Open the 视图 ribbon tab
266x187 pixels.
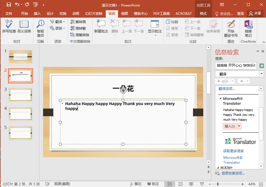click(124, 14)
